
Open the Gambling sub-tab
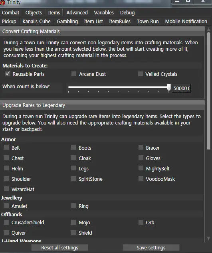click(67, 22)
